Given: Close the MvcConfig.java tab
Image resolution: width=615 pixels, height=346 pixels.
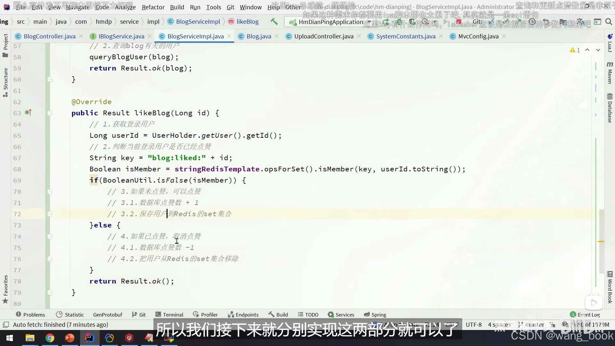Looking at the screenshot, I should (x=504, y=36).
